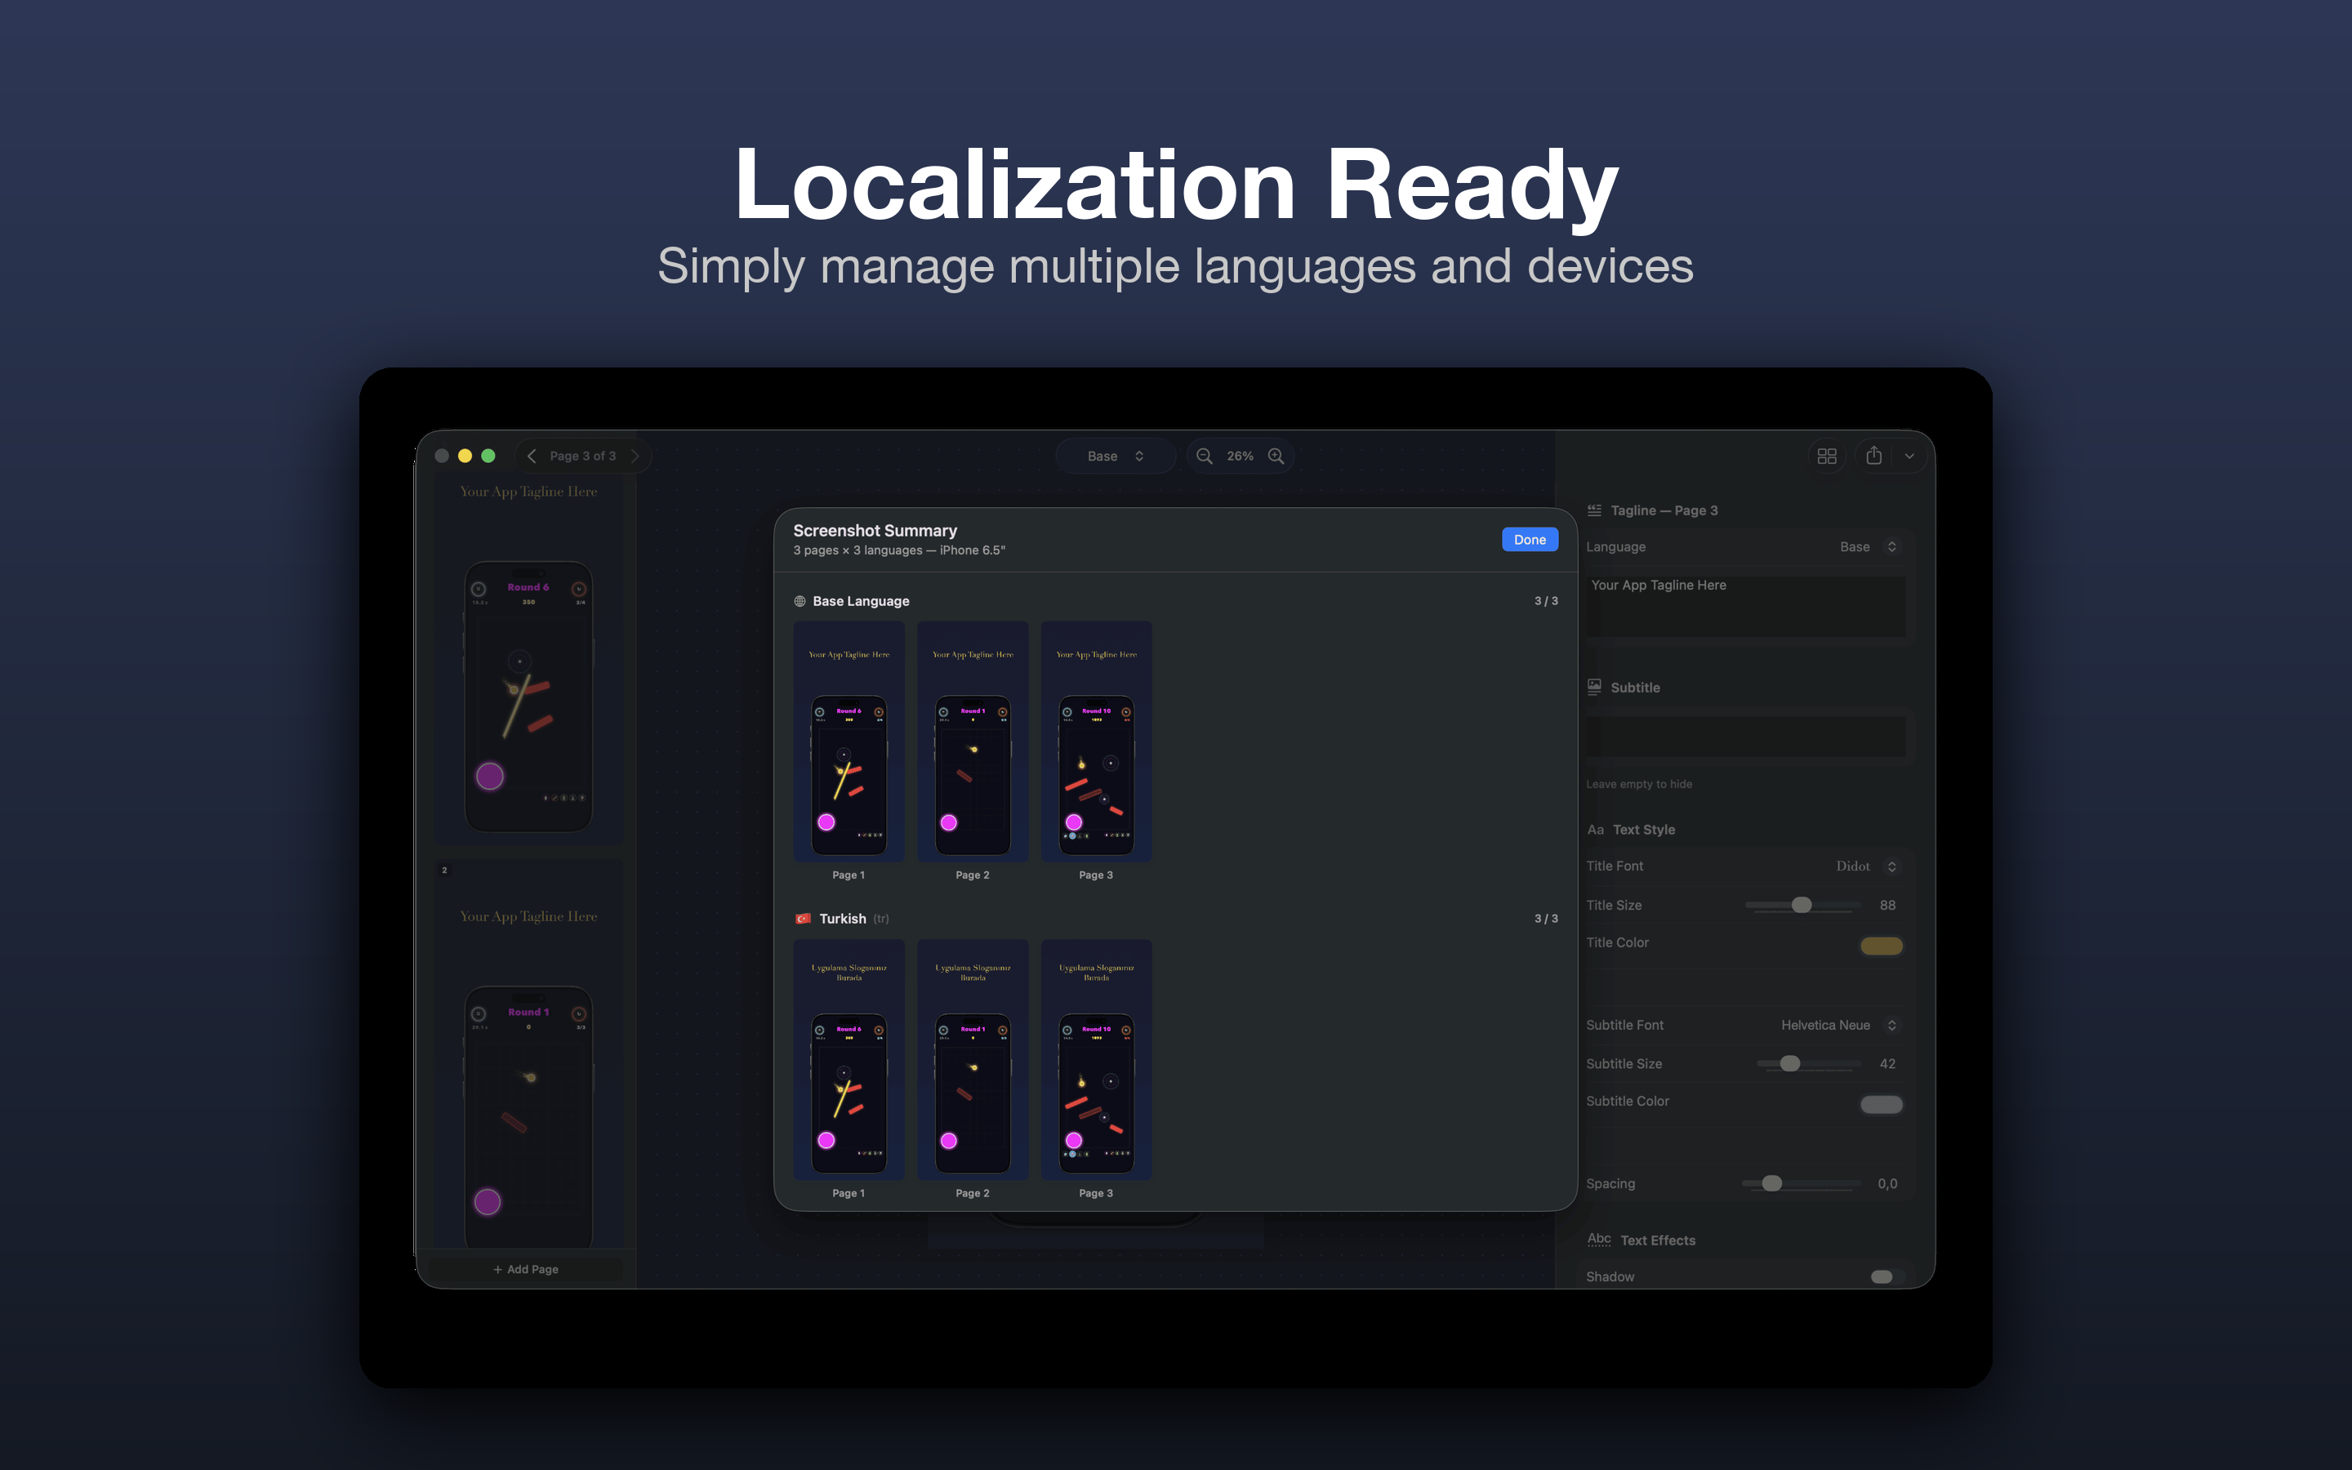2352x1470 pixels.
Task: Click the Turkish flag icon in the summary
Action: pyautogui.click(x=802, y=918)
